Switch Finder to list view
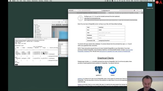The image size is (163, 91). coord(55,22)
